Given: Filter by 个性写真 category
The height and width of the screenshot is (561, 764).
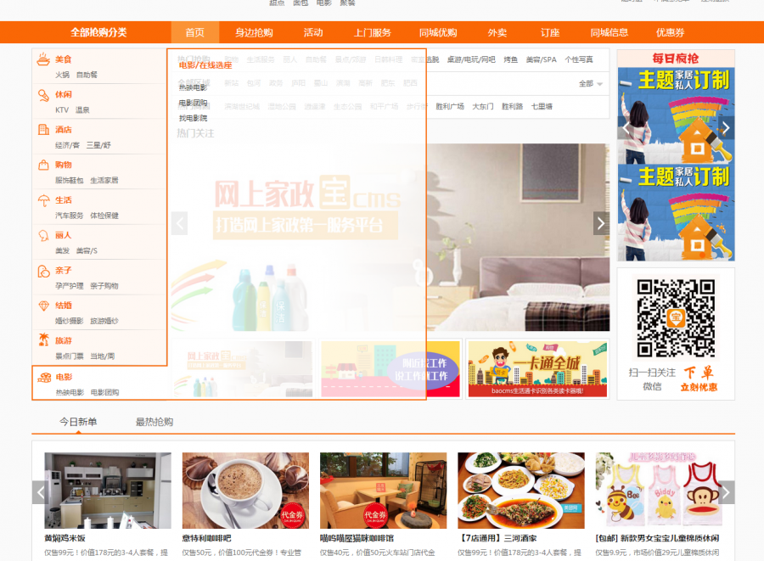Looking at the screenshot, I should coord(579,59).
